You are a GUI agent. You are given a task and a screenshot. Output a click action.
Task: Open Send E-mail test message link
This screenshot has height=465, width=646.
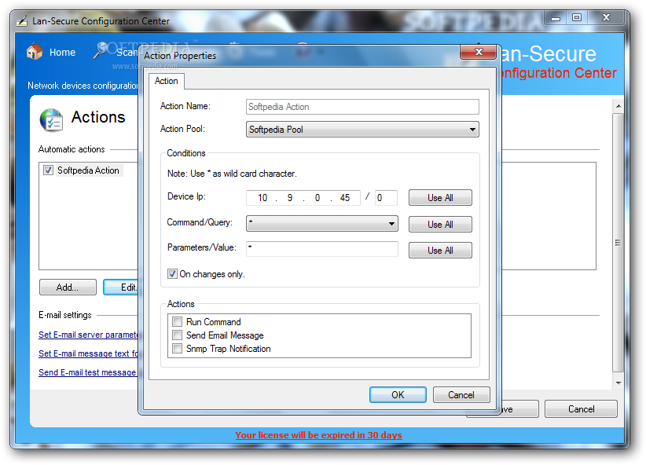87,372
